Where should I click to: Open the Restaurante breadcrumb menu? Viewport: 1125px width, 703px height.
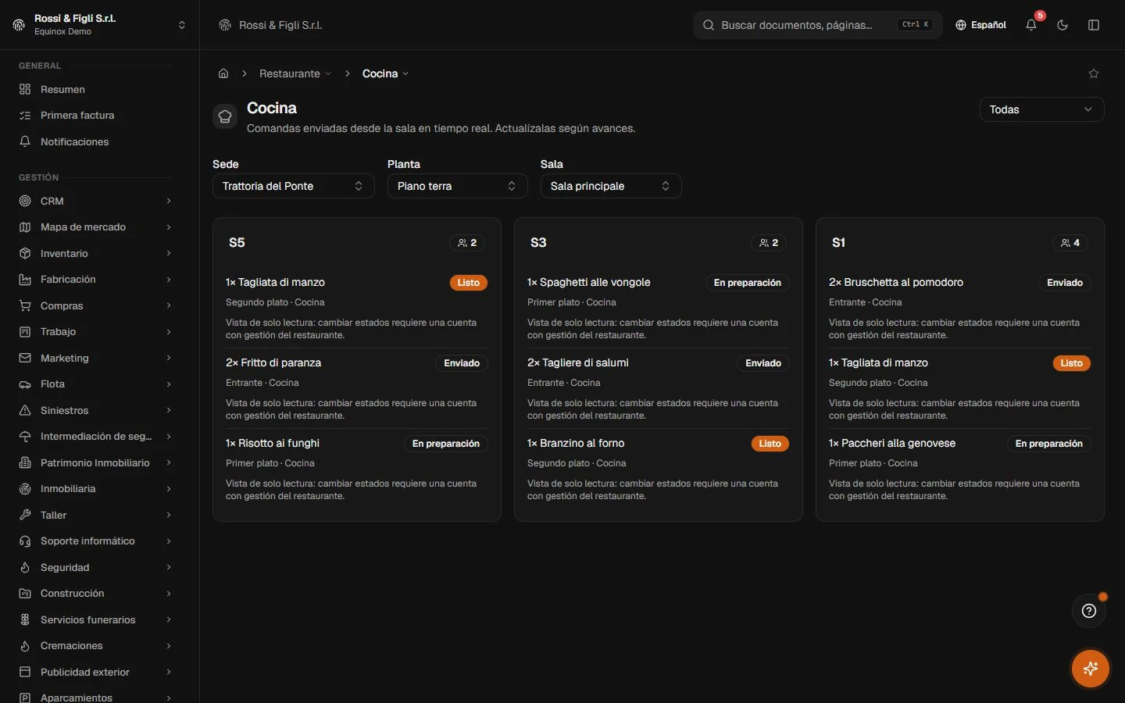(x=295, y=73)
